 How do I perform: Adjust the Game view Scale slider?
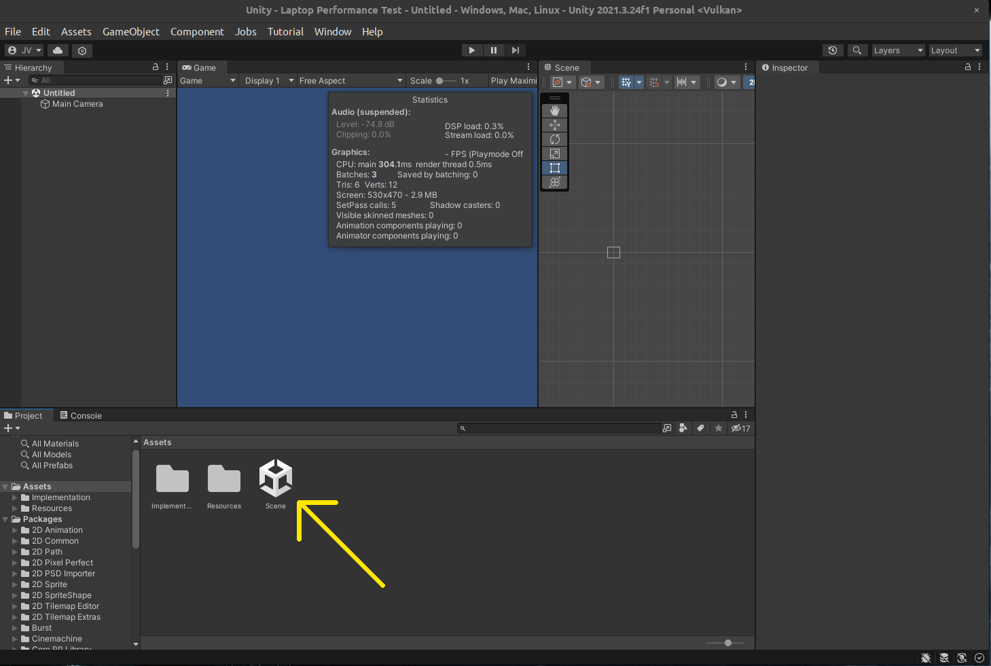[446, 80]
